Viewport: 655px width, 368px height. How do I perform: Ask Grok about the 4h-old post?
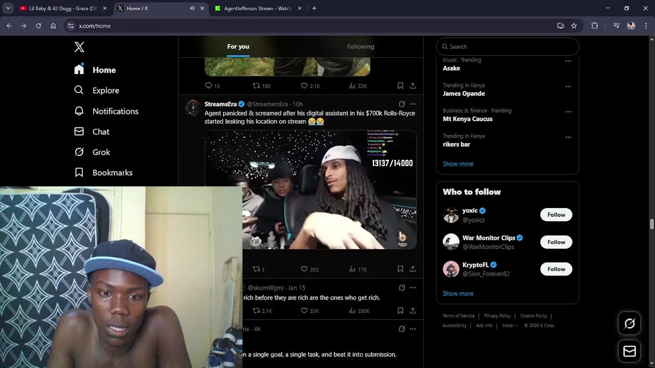coord(402,329)
